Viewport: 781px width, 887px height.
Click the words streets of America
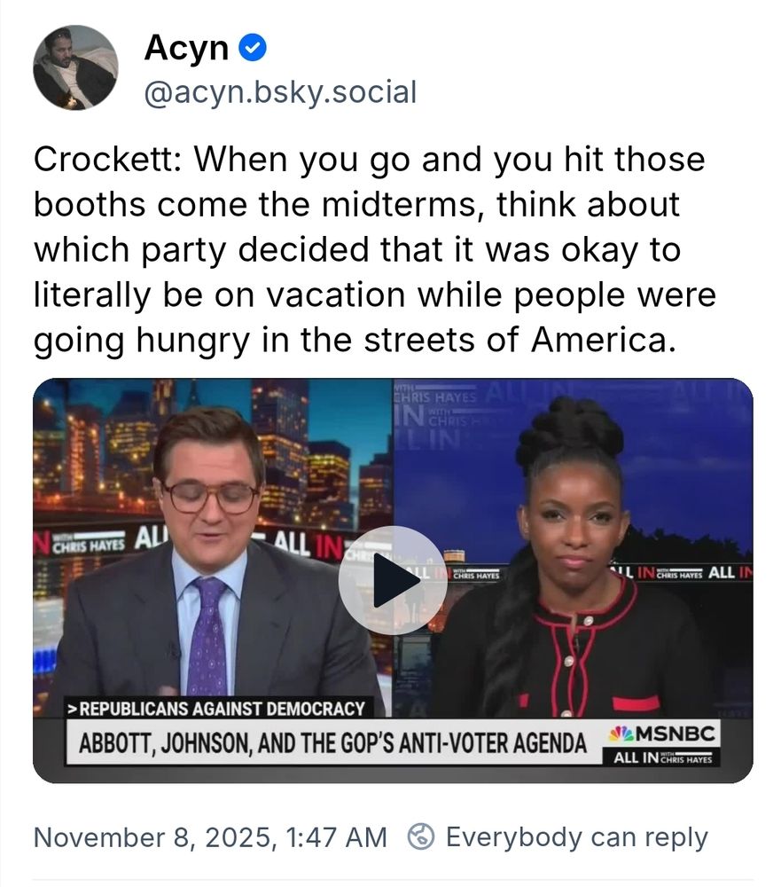click(x=519, y=340)
